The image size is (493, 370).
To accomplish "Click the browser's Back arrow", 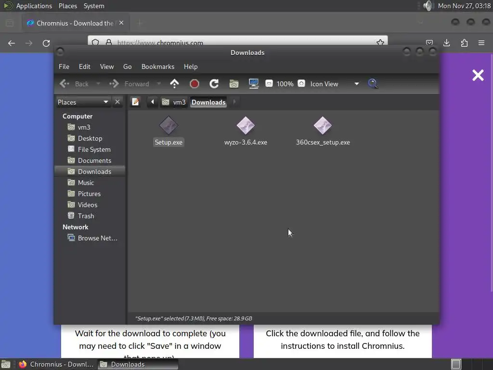I will tap(12, 43).
